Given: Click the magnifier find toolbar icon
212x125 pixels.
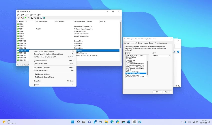Looking at the screenshot, I should coord(41,18).
